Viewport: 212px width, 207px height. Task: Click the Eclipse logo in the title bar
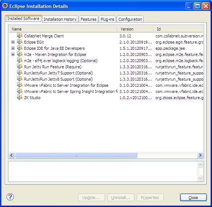coord(5,6)
